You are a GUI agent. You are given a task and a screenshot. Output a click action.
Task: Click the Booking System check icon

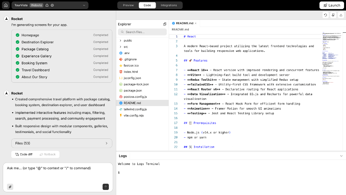click(x=18, y=63)
